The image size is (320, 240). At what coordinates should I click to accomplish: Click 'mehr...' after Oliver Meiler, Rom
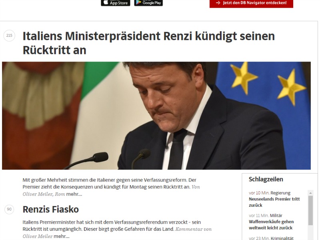[74, 194]
